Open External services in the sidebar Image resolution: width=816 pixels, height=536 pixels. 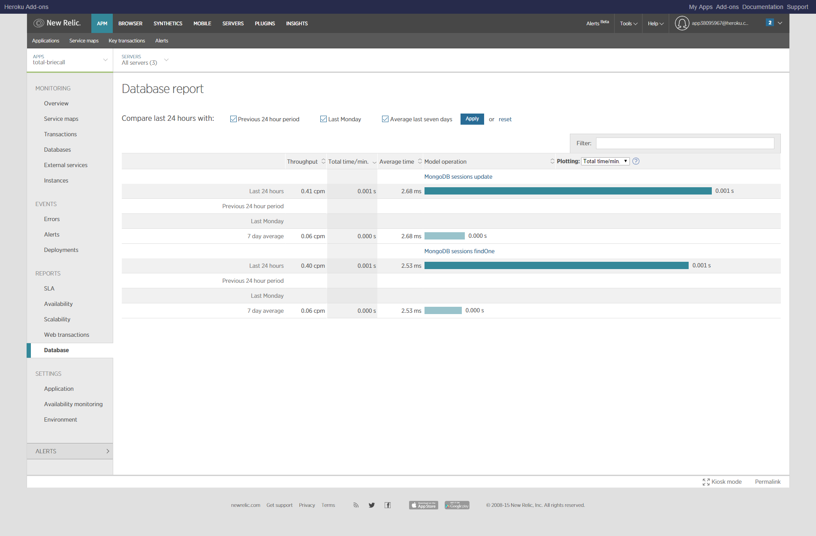coord(66,165)
